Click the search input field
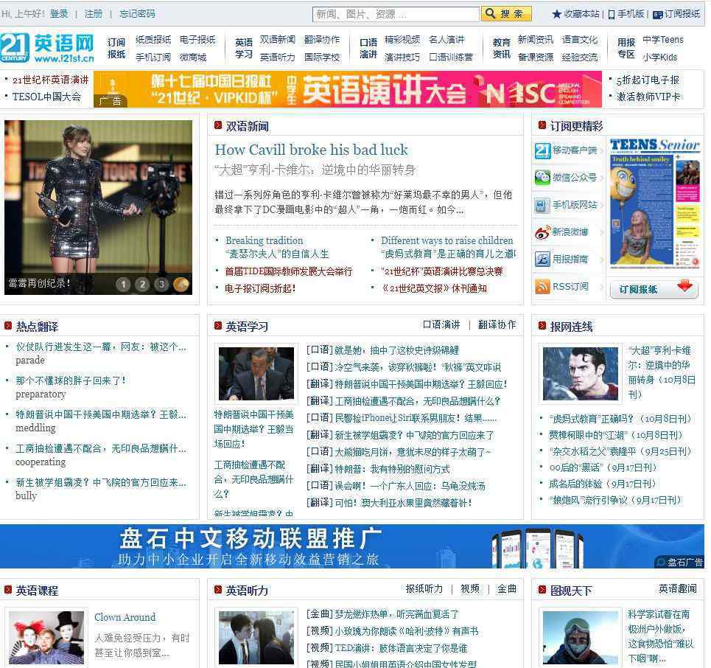Screen dimensions: 711x668 pos(396,14)
